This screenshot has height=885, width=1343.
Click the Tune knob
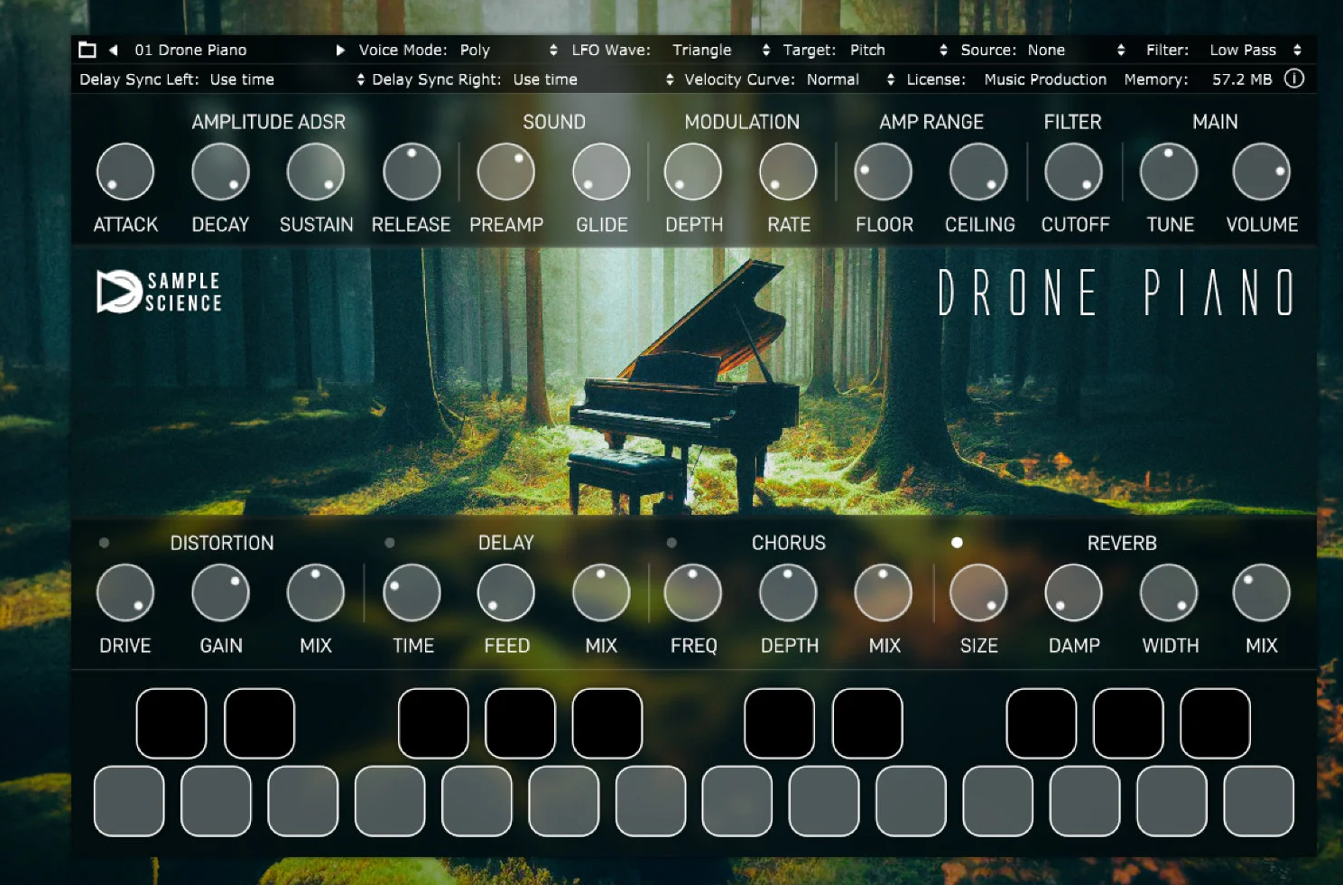[1169, 172]
